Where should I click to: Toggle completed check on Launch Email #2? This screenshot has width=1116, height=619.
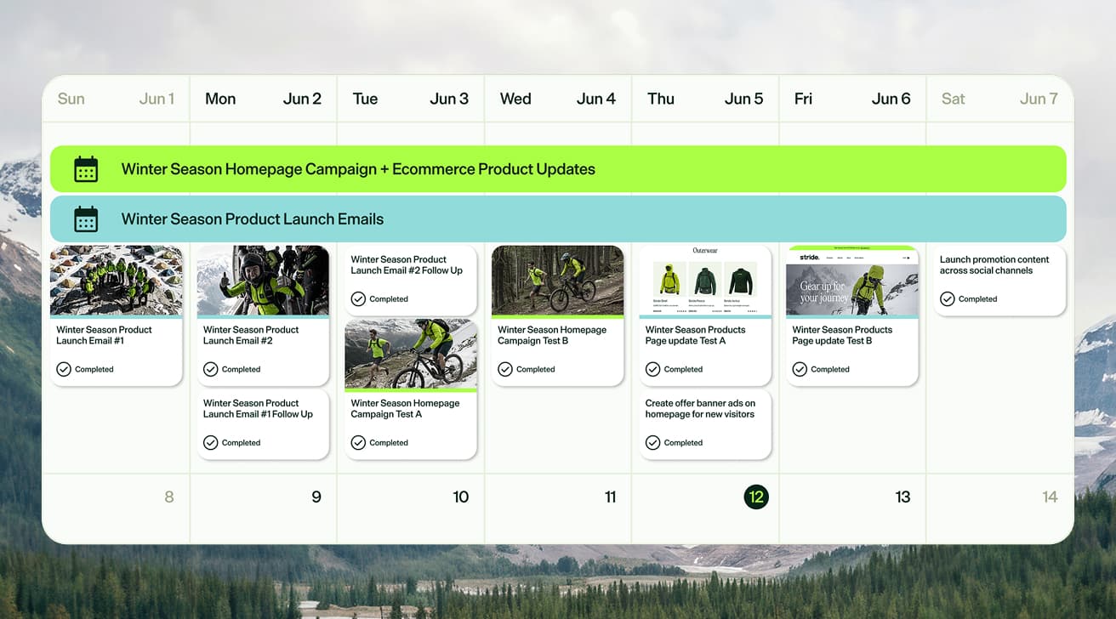point(211,369)
